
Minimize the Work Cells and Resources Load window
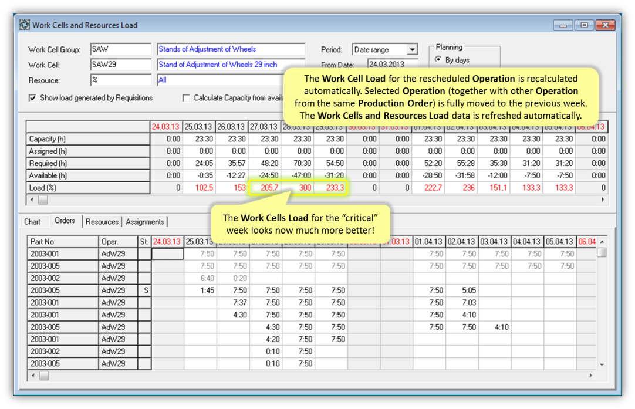click(x=562, y=25)
